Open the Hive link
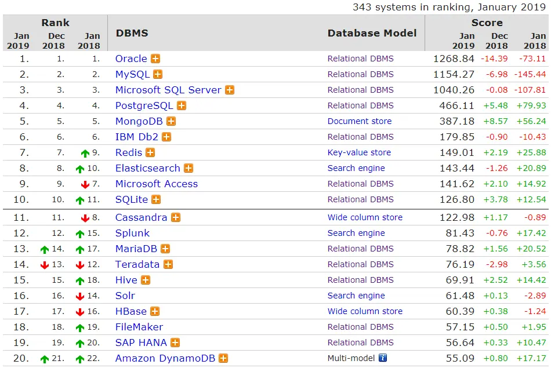 [x=126, y=280]
